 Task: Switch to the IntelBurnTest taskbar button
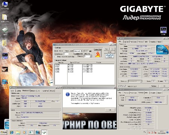pos(38,132)
